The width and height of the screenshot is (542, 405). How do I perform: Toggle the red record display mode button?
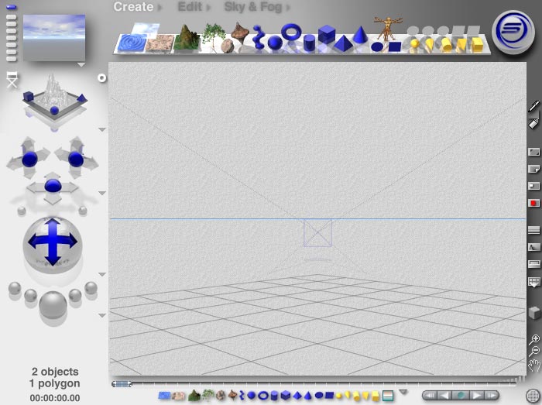[533, 203]
